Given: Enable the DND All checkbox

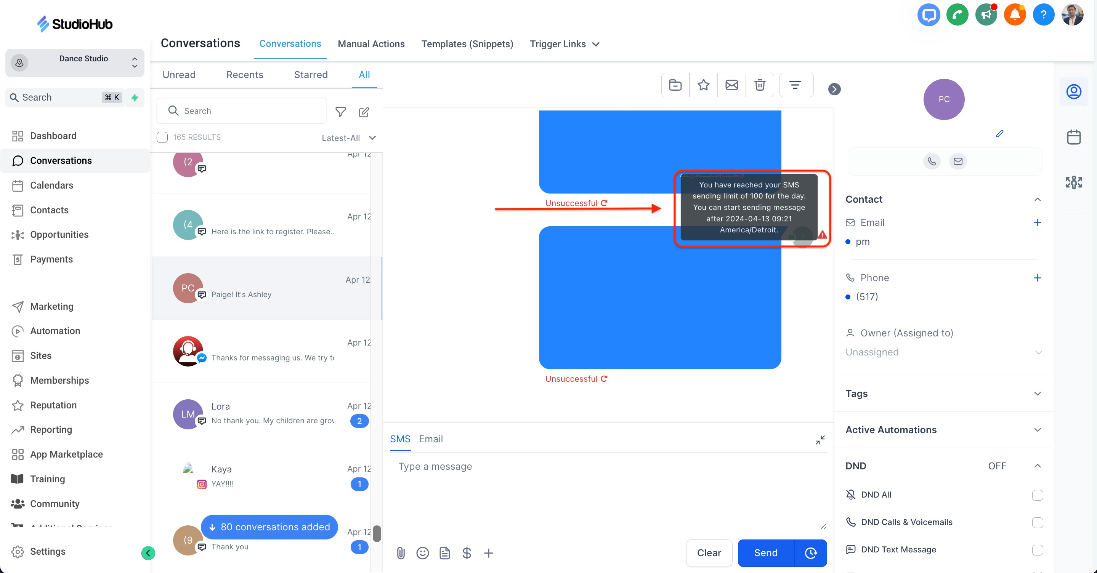Looking at the screenshot, I should (x=1037, y=495).
